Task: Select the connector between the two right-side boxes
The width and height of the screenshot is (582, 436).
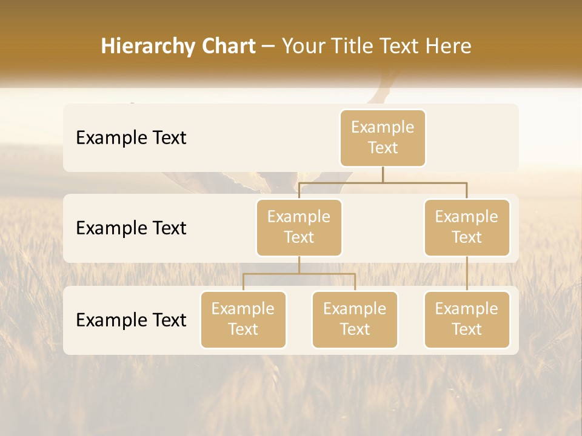Action: click(x=467, y=274)
